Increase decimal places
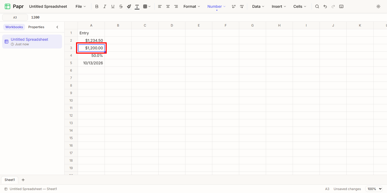 (x=242, y=6)
